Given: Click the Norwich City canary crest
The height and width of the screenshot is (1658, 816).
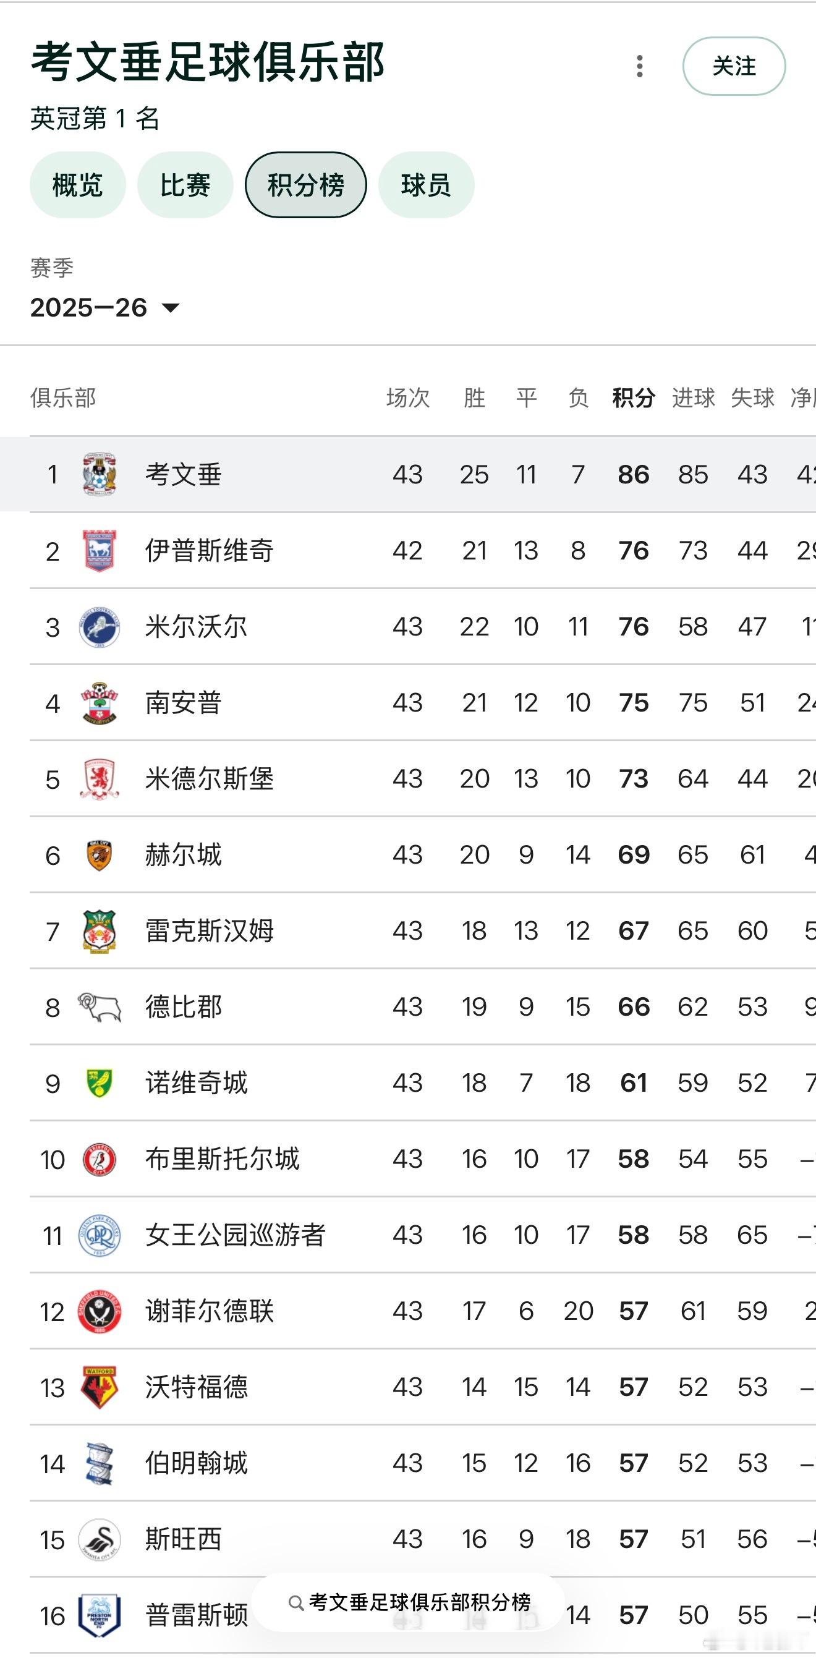Looking at the screenshot, I should [x=100, y=1083].
